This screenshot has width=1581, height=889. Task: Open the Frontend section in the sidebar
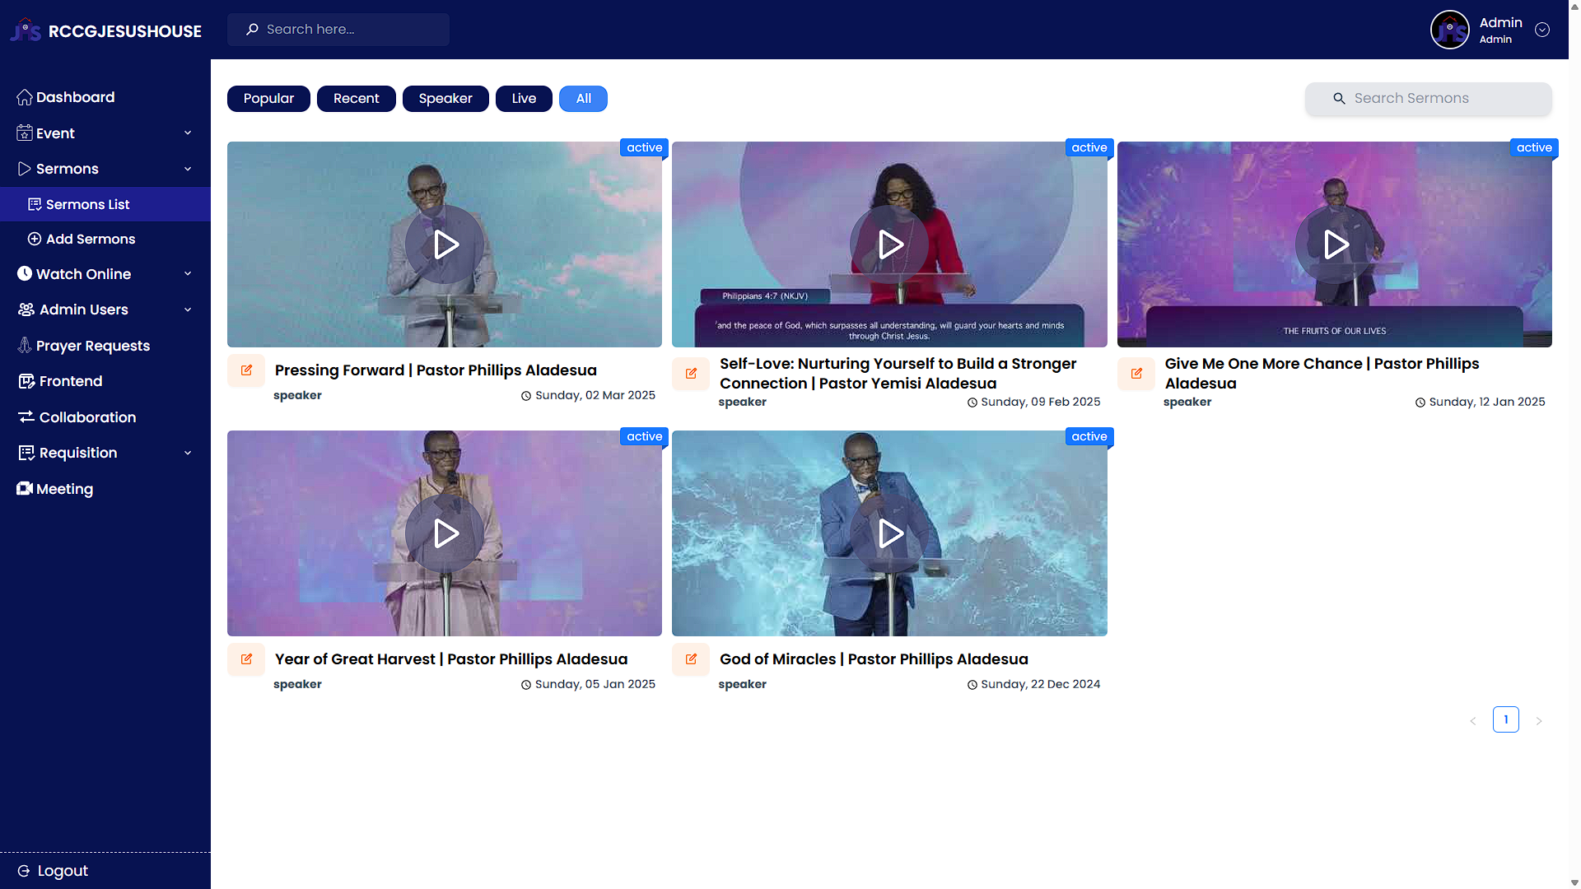(70, 380)
